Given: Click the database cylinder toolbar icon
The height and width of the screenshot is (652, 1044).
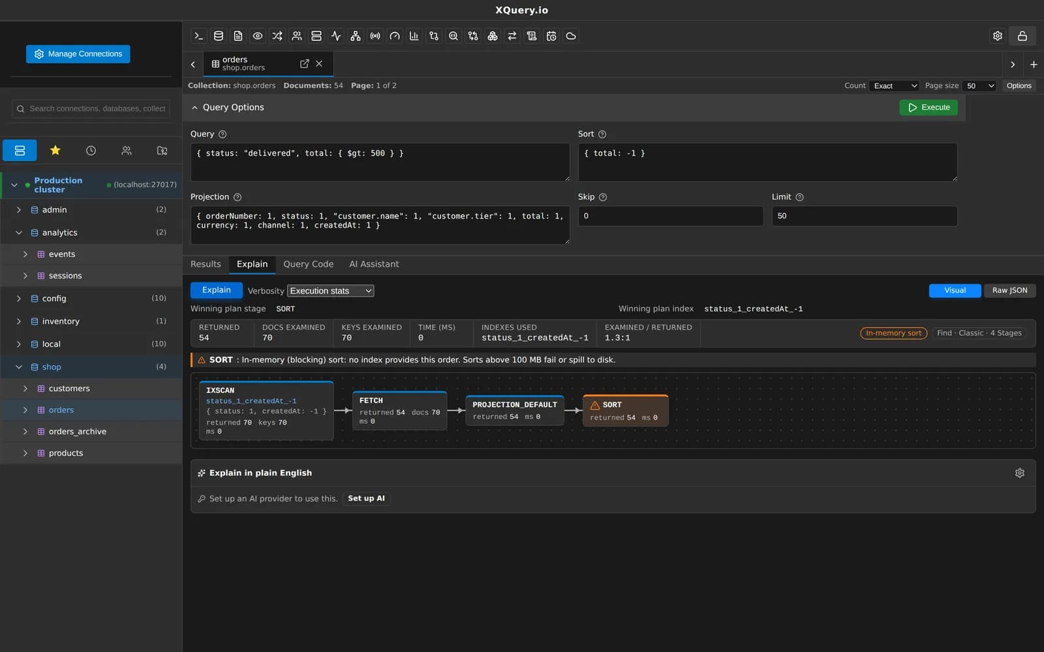Looking at the screenshot, I should click(x=219, y=36).
